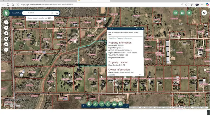Click the 'Zoom to' link in popup
The image size is (210, 118).
111,75
